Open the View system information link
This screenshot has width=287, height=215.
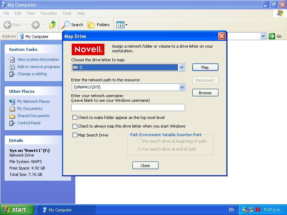(38, 59)
